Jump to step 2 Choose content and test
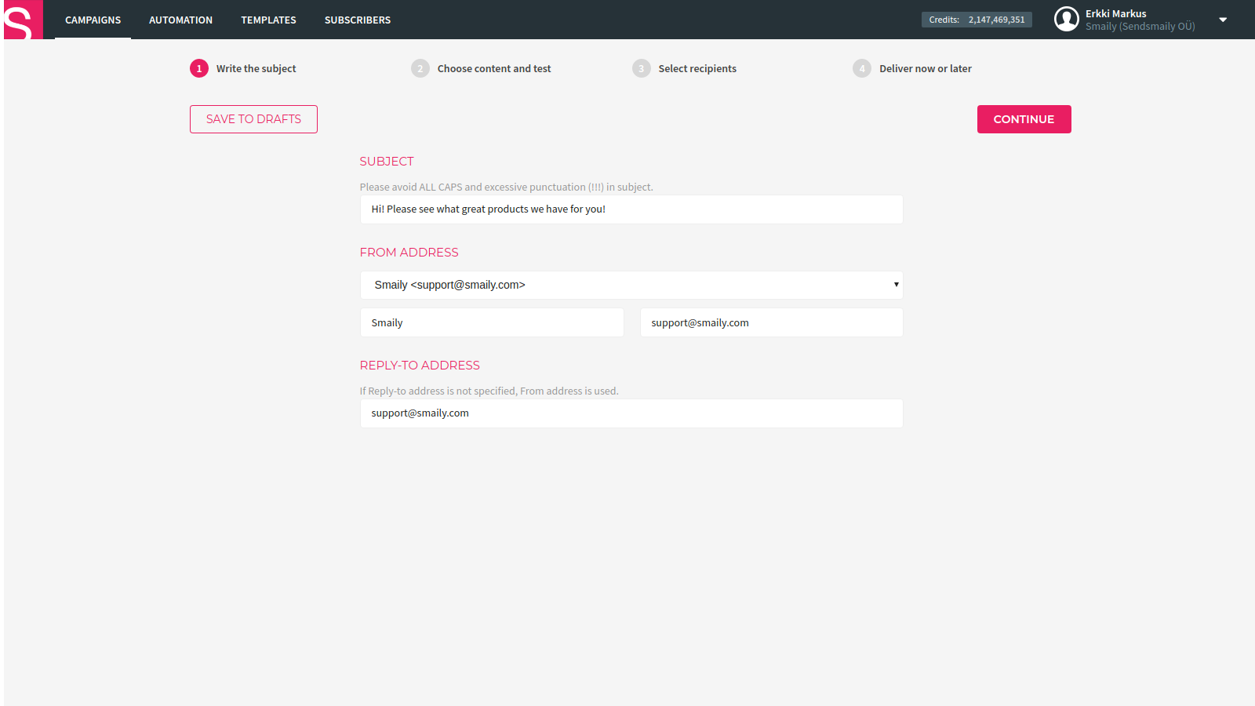Screen dimensions: 1255x706 (481, 68)
